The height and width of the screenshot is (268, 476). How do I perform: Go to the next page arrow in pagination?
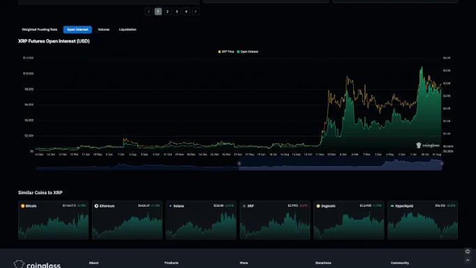pos(195,12)
